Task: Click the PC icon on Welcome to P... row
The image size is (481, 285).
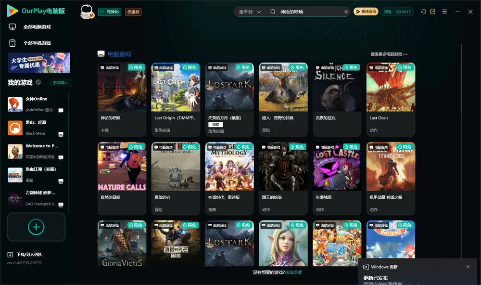Action: coord(61,157)
